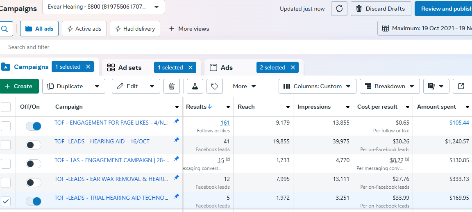Click the Off/On column header

click(30, 107)
